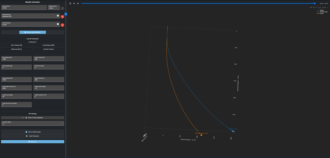Remove the Skyflash (DF) missile
Image resolution: width=330 pixels, height=158 pixels.
(x=62, y=17)
